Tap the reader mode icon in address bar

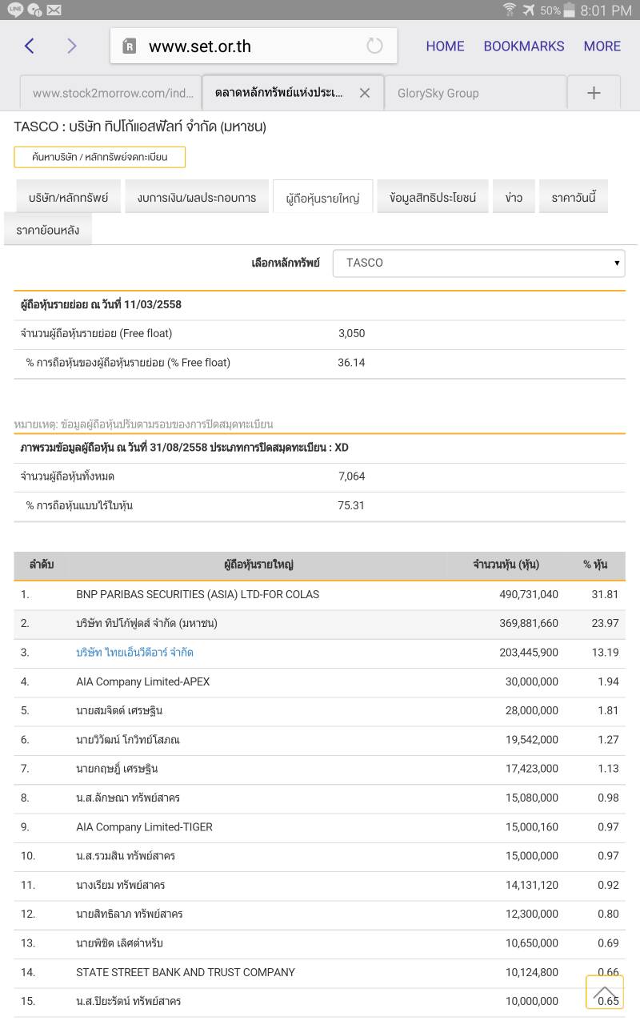pyautogui.click(x=129, y=46)
